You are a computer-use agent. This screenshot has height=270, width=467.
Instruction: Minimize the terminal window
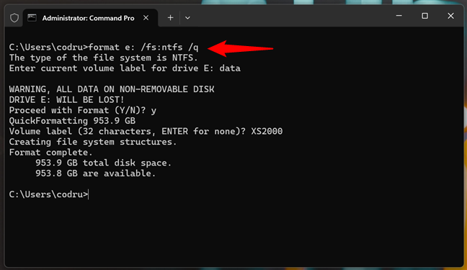(x=399, y=16)
